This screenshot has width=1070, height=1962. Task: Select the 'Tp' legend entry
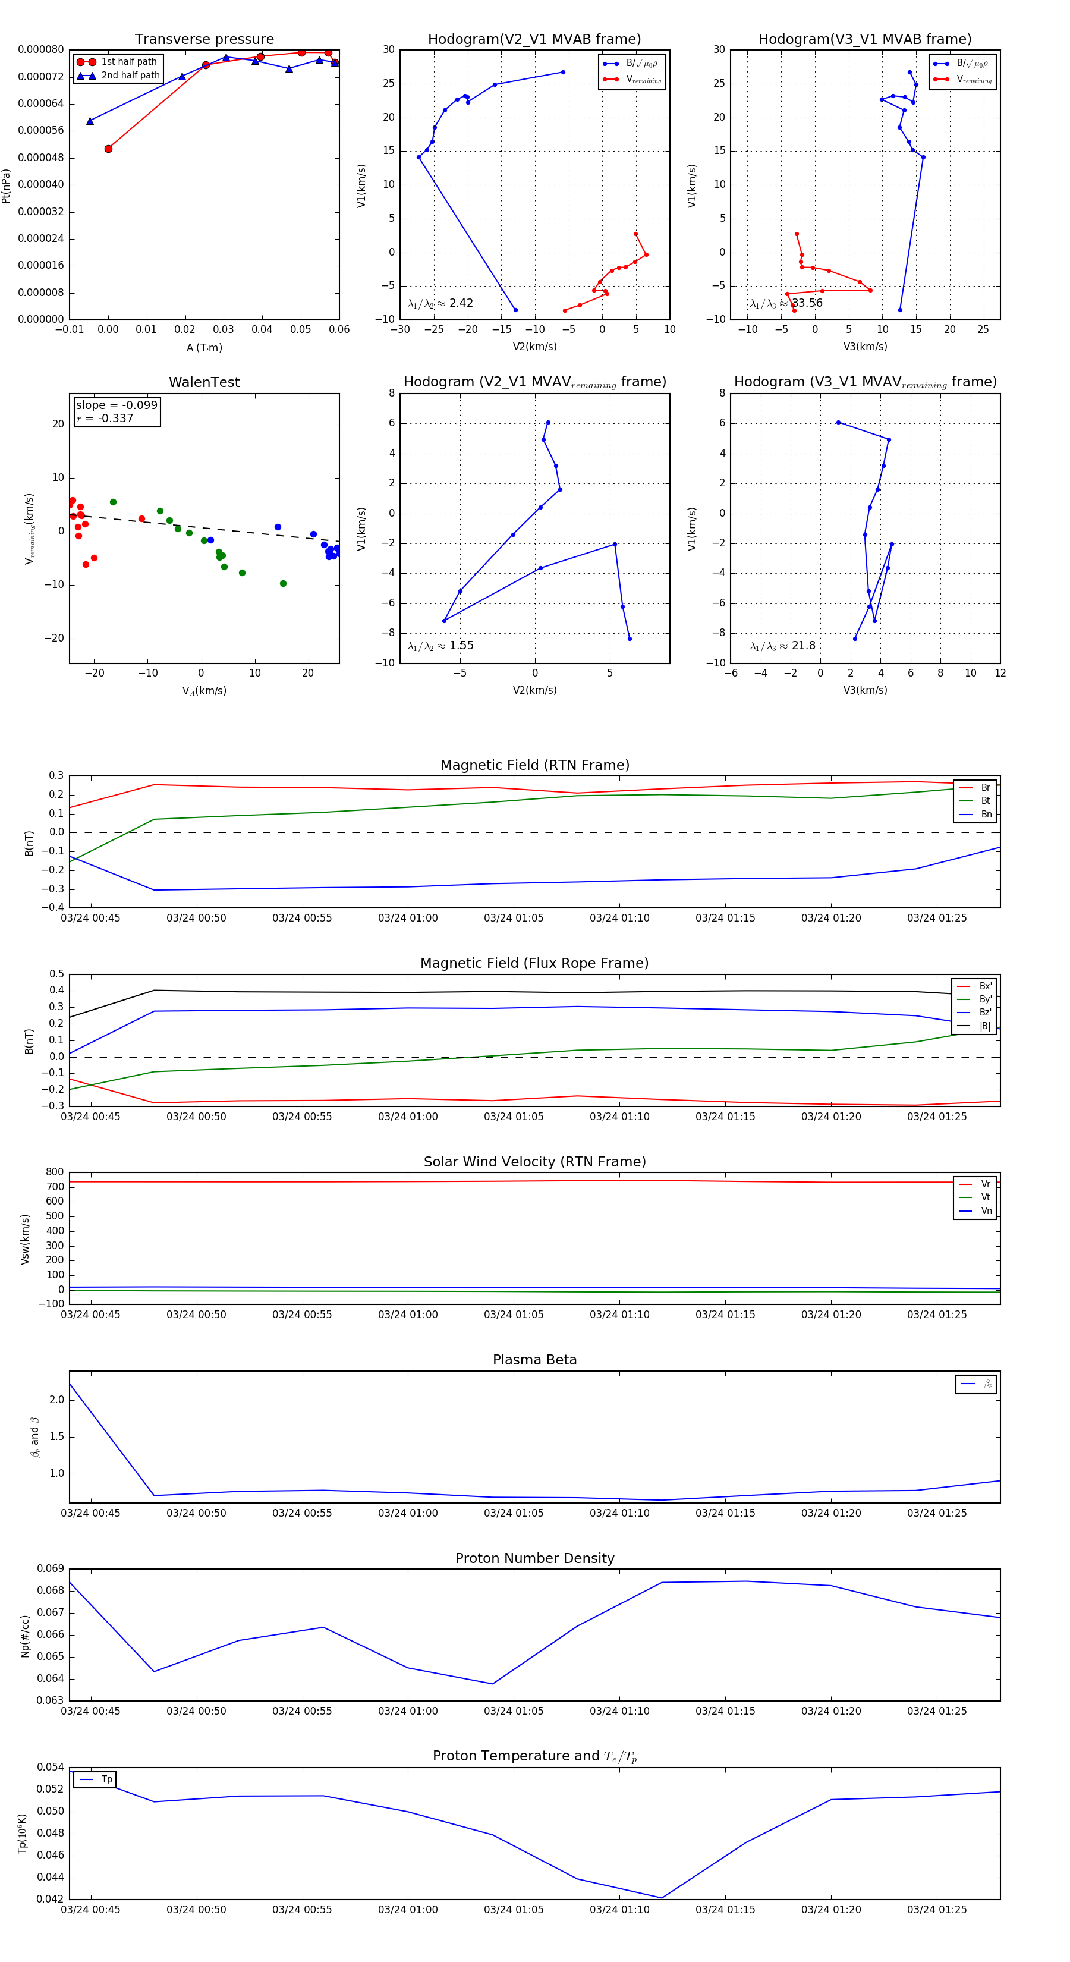(96, 1779)
